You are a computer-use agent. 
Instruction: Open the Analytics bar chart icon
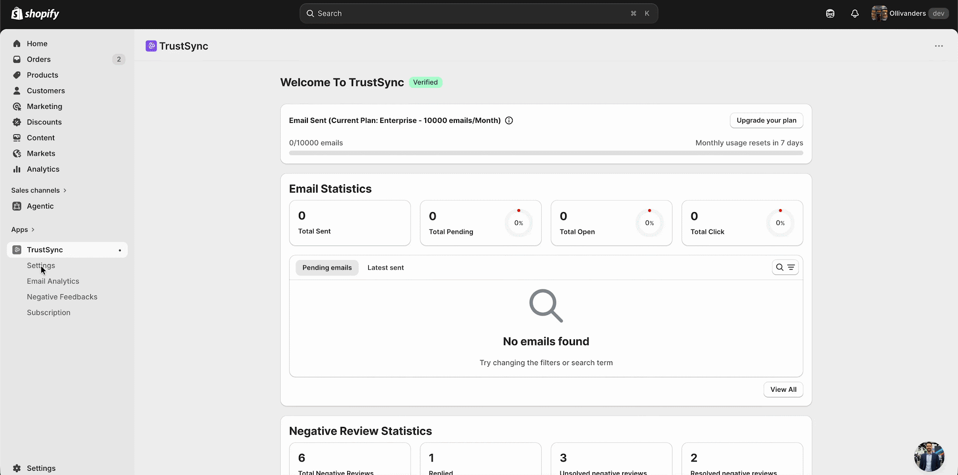[17, 169]
